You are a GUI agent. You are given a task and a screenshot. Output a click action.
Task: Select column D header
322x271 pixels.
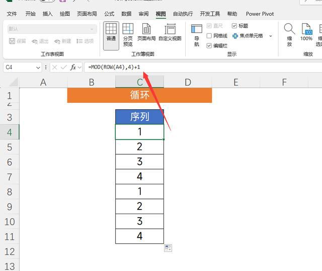pos(188,82)
